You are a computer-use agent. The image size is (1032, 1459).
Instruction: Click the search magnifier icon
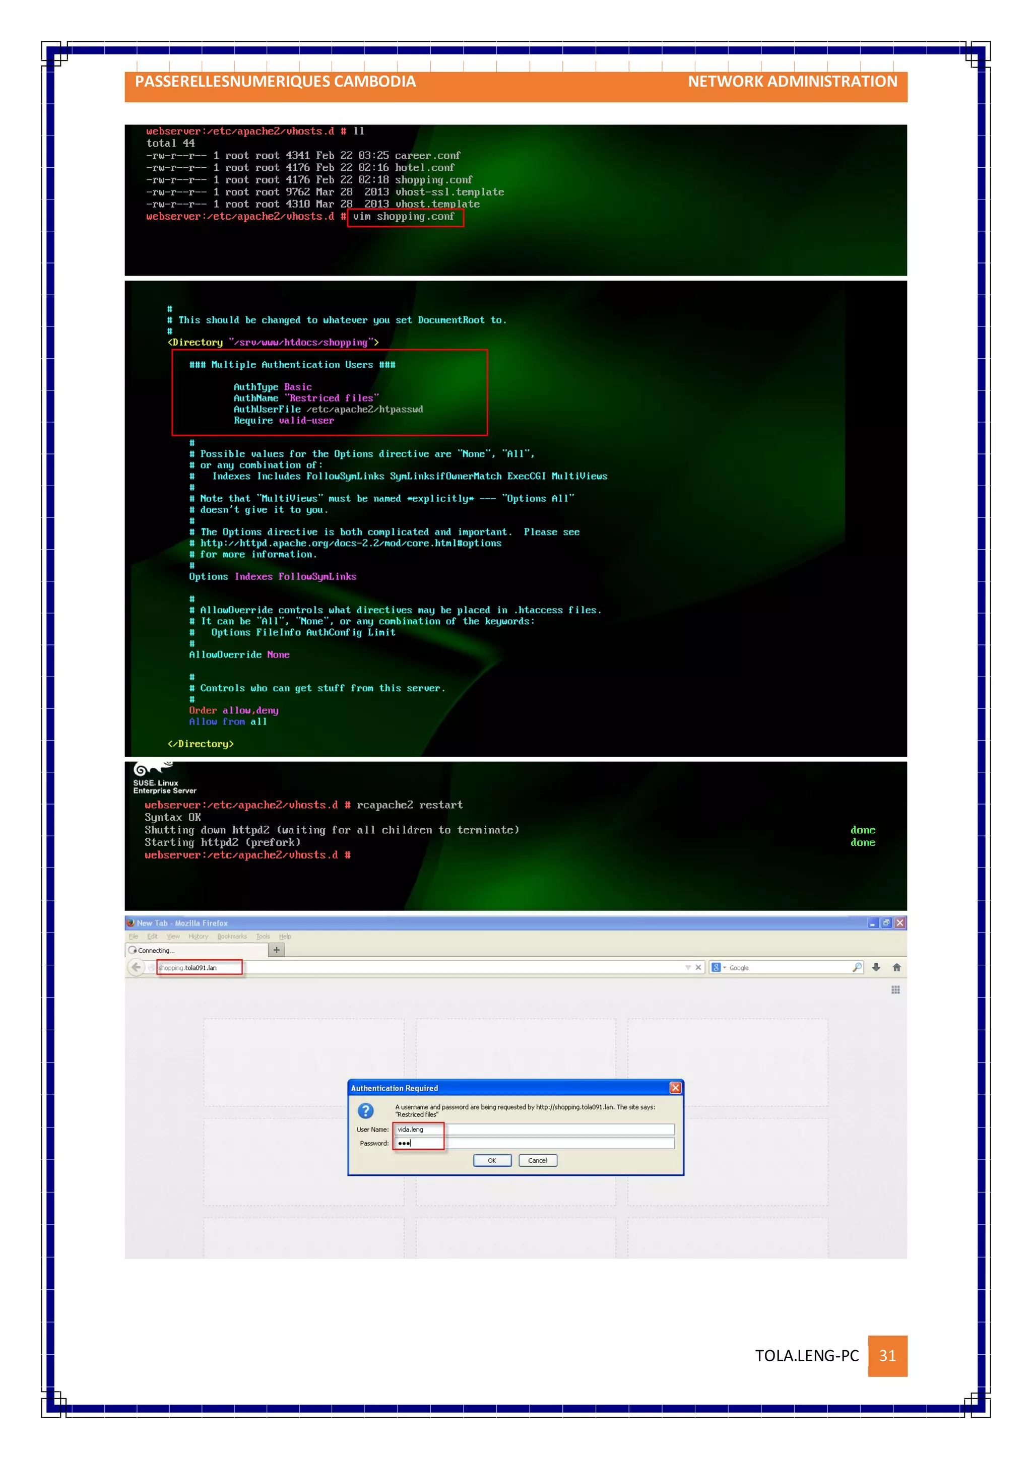coord(857,967)
